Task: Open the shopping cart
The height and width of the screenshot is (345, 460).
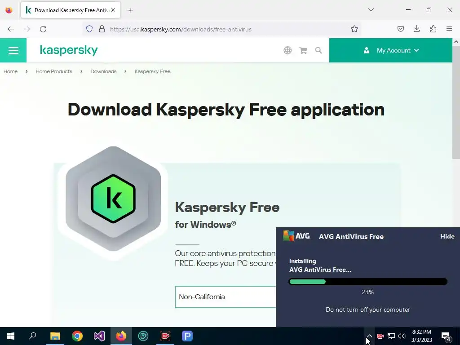Action: (x=303, y=50)
